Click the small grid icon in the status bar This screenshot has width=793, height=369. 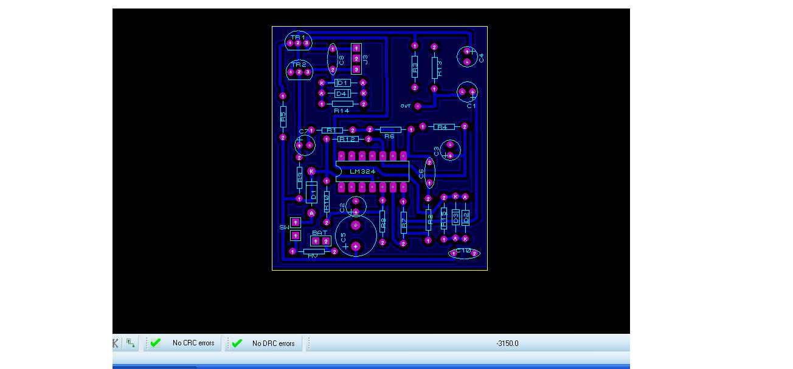(x=131, y=343)
